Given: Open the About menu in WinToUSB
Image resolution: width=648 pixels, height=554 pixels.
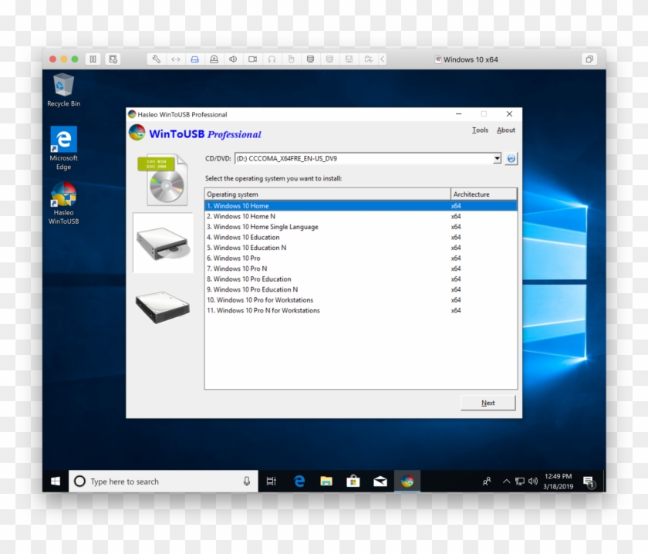Looking at the screenshot, I should tap(505, 130).
